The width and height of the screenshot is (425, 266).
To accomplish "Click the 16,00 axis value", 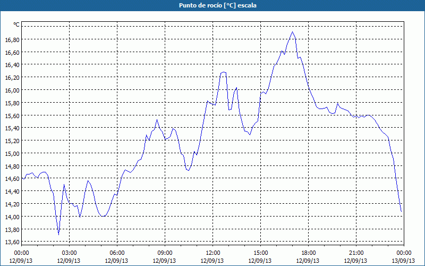I will tap(12, 90).
